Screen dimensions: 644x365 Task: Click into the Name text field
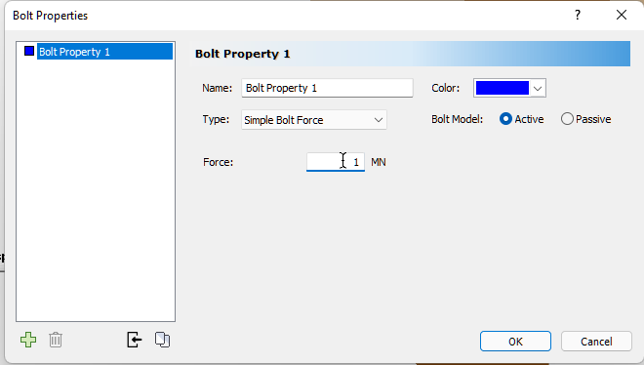pos(327,88)
